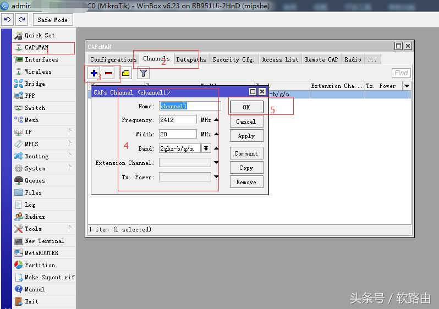Expand the IP submenu arrow
The height and width of the screenshot is (309, 439).
[x=70, y=131]
